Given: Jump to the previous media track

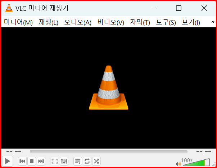Looking at the screenshot, I should pyautogui.click(x=22, y=161).
